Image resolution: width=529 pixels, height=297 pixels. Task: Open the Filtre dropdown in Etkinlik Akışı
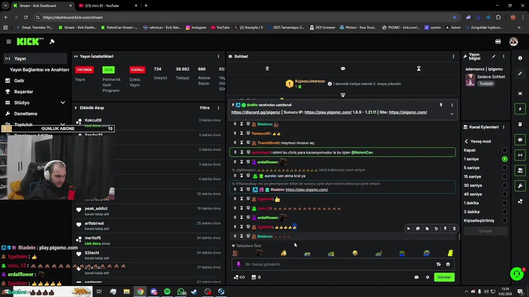point(205,108)
